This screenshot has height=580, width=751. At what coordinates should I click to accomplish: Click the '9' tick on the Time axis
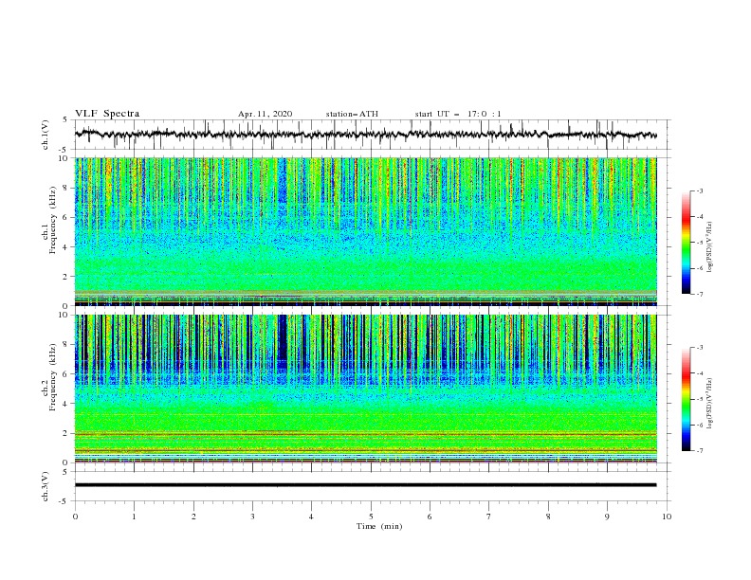pos(607,517)
